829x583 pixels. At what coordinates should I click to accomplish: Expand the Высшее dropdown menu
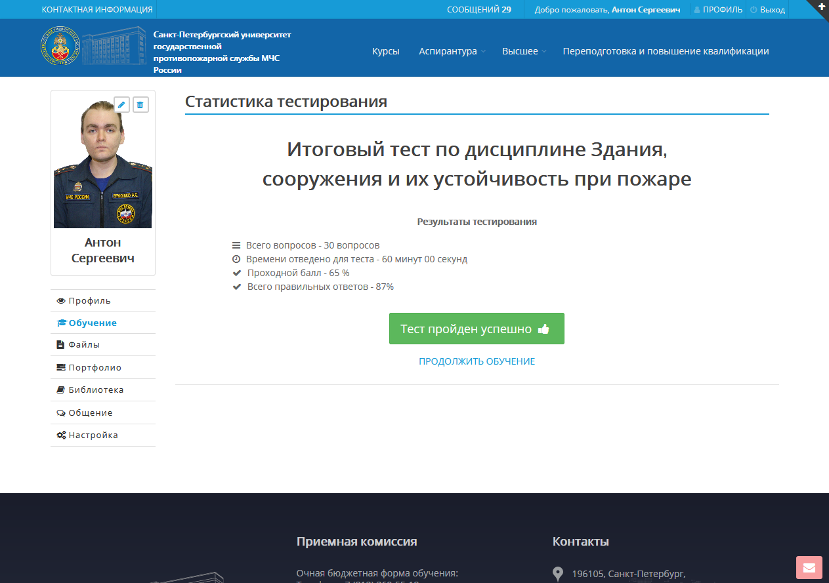click(x=523, y=51)
